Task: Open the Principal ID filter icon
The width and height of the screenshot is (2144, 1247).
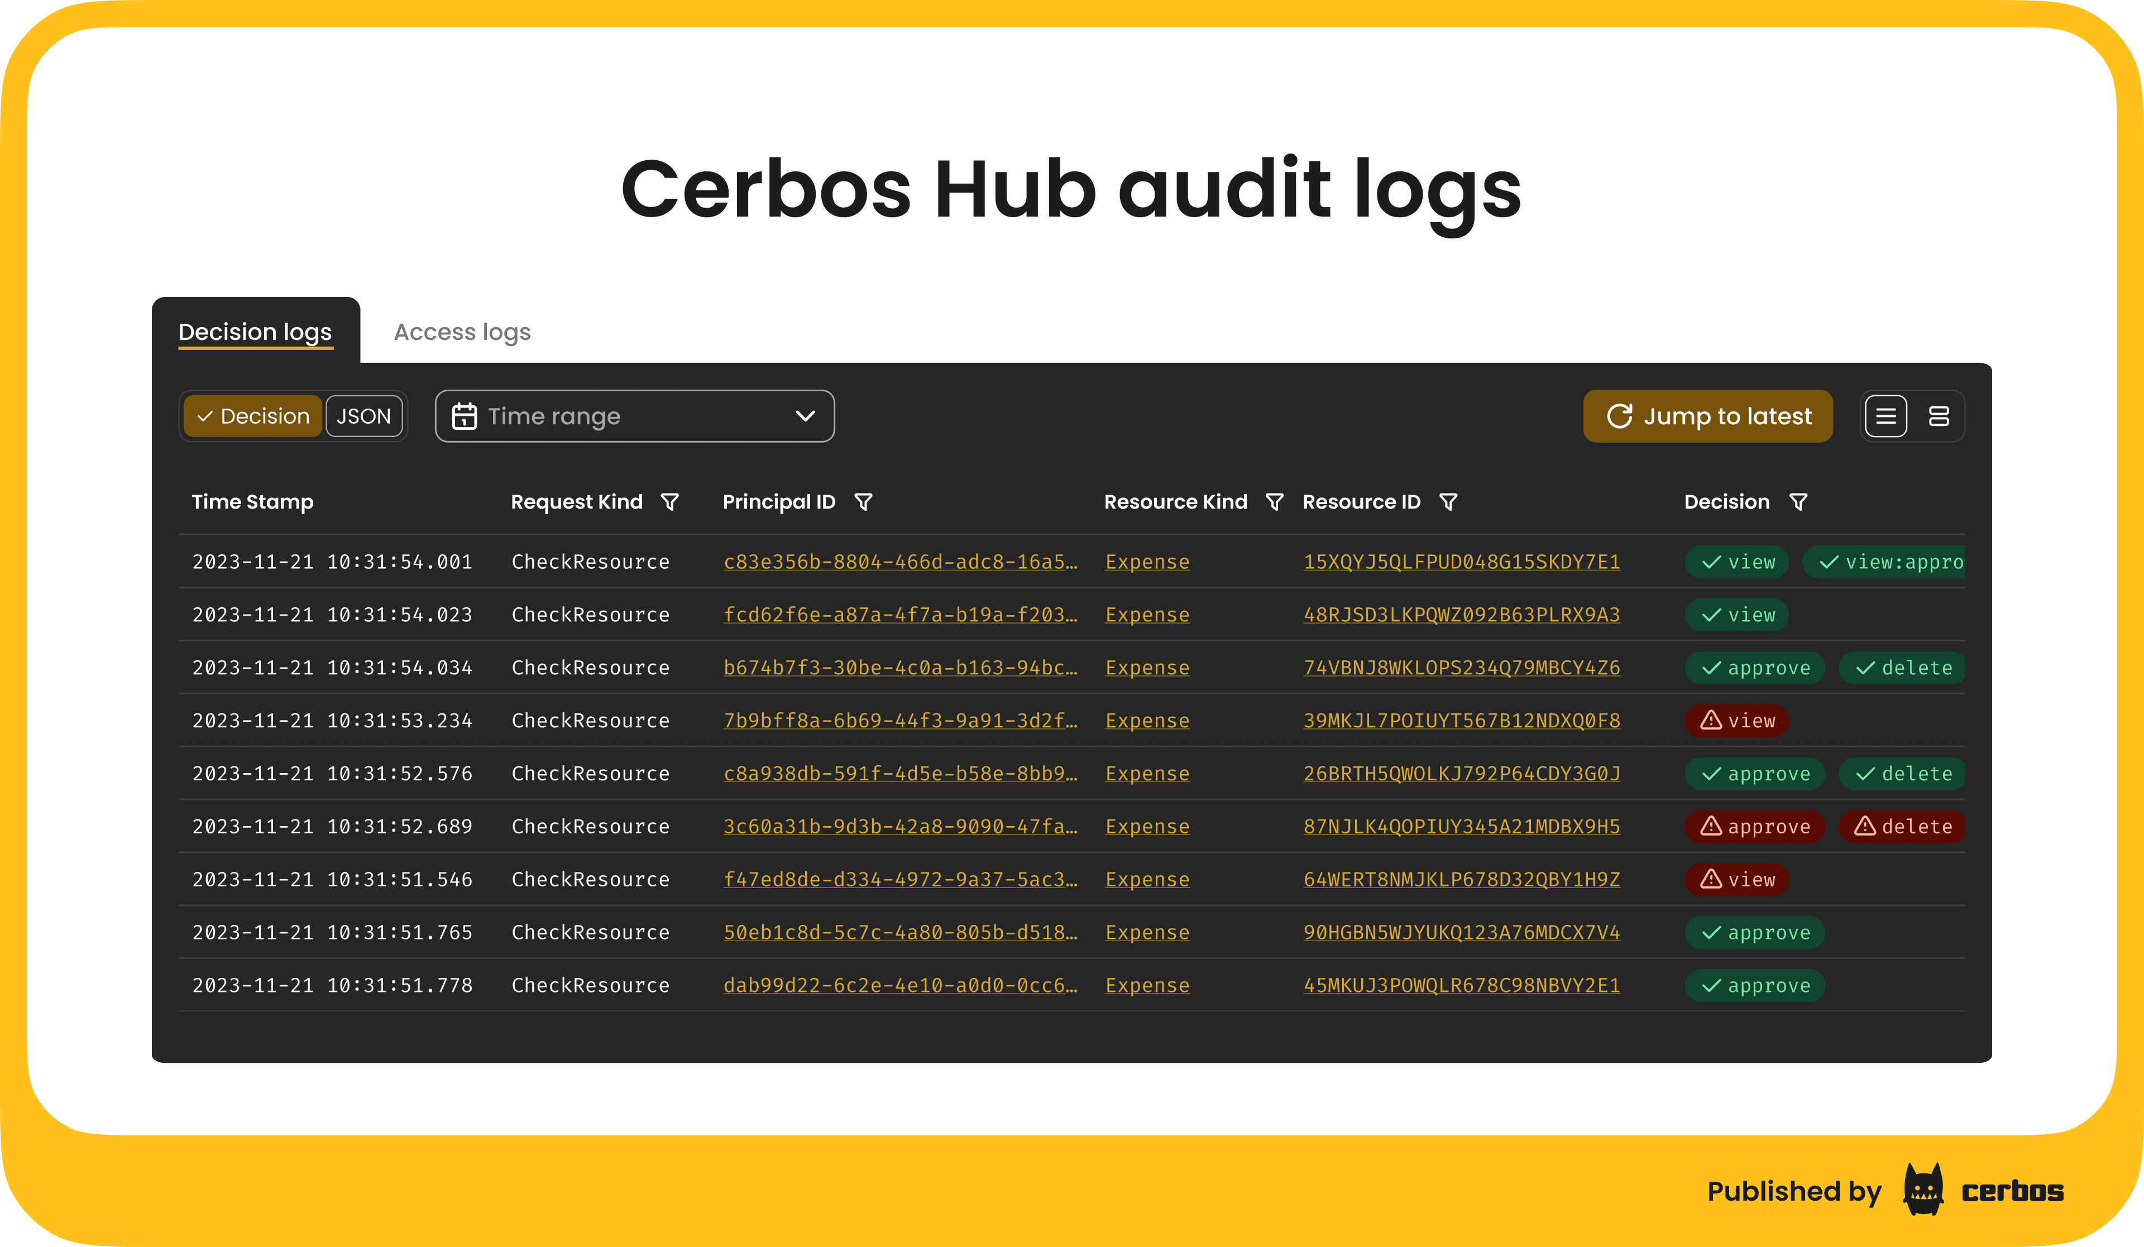Action: 864,502
